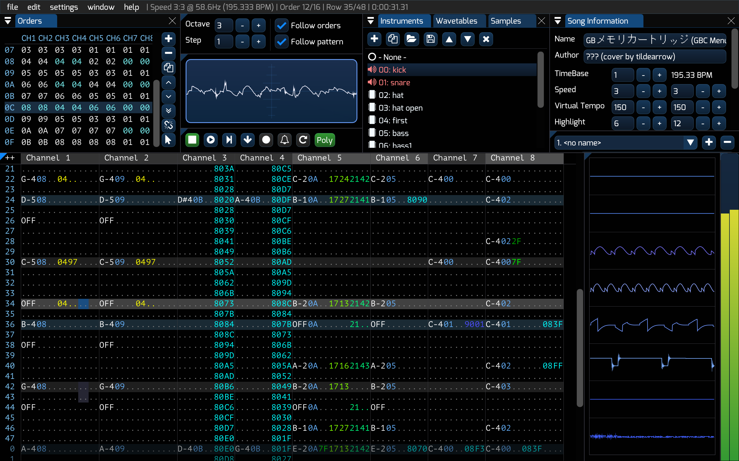The width and height of the screenshot is (739, 461).
Task: Click the step one row down icon
Action: pyautogui.click(x=247, y=140)
